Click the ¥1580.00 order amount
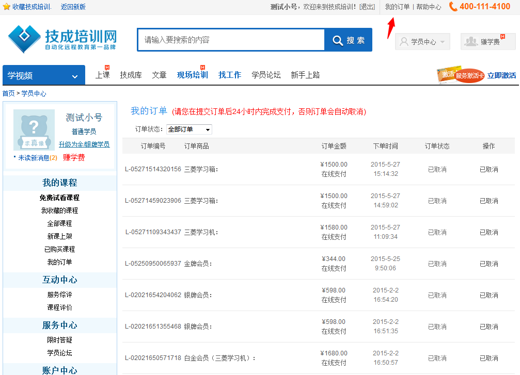This screenshot has height=375, width=520. [334, 227]
